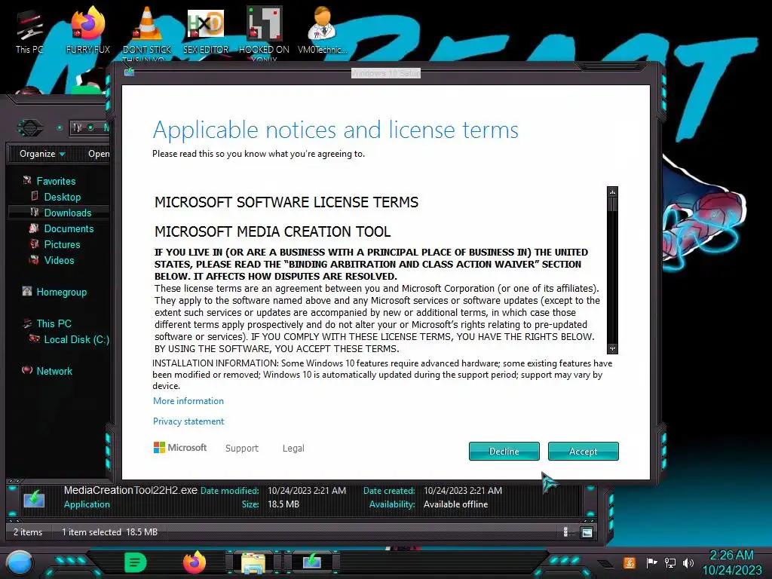
Task: Open the taskbar clock and date
Action: click(x=732, y=562)
